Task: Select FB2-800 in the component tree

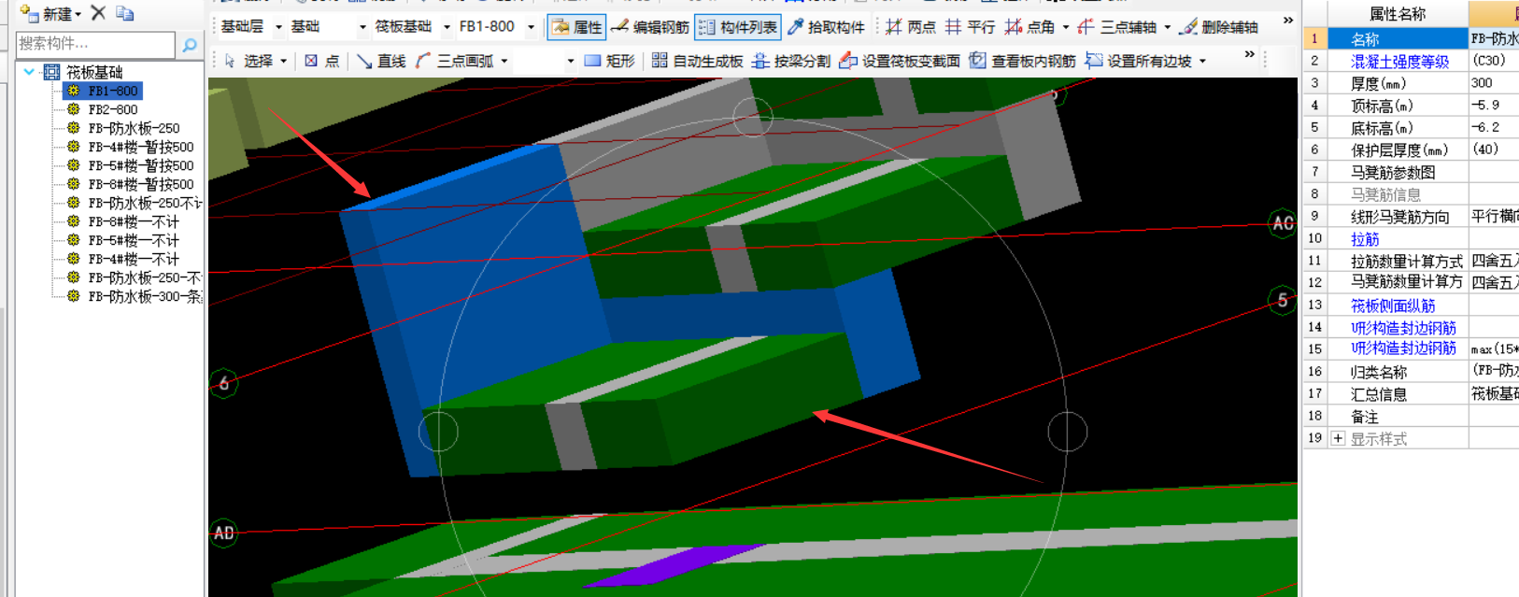Action: 113,109
